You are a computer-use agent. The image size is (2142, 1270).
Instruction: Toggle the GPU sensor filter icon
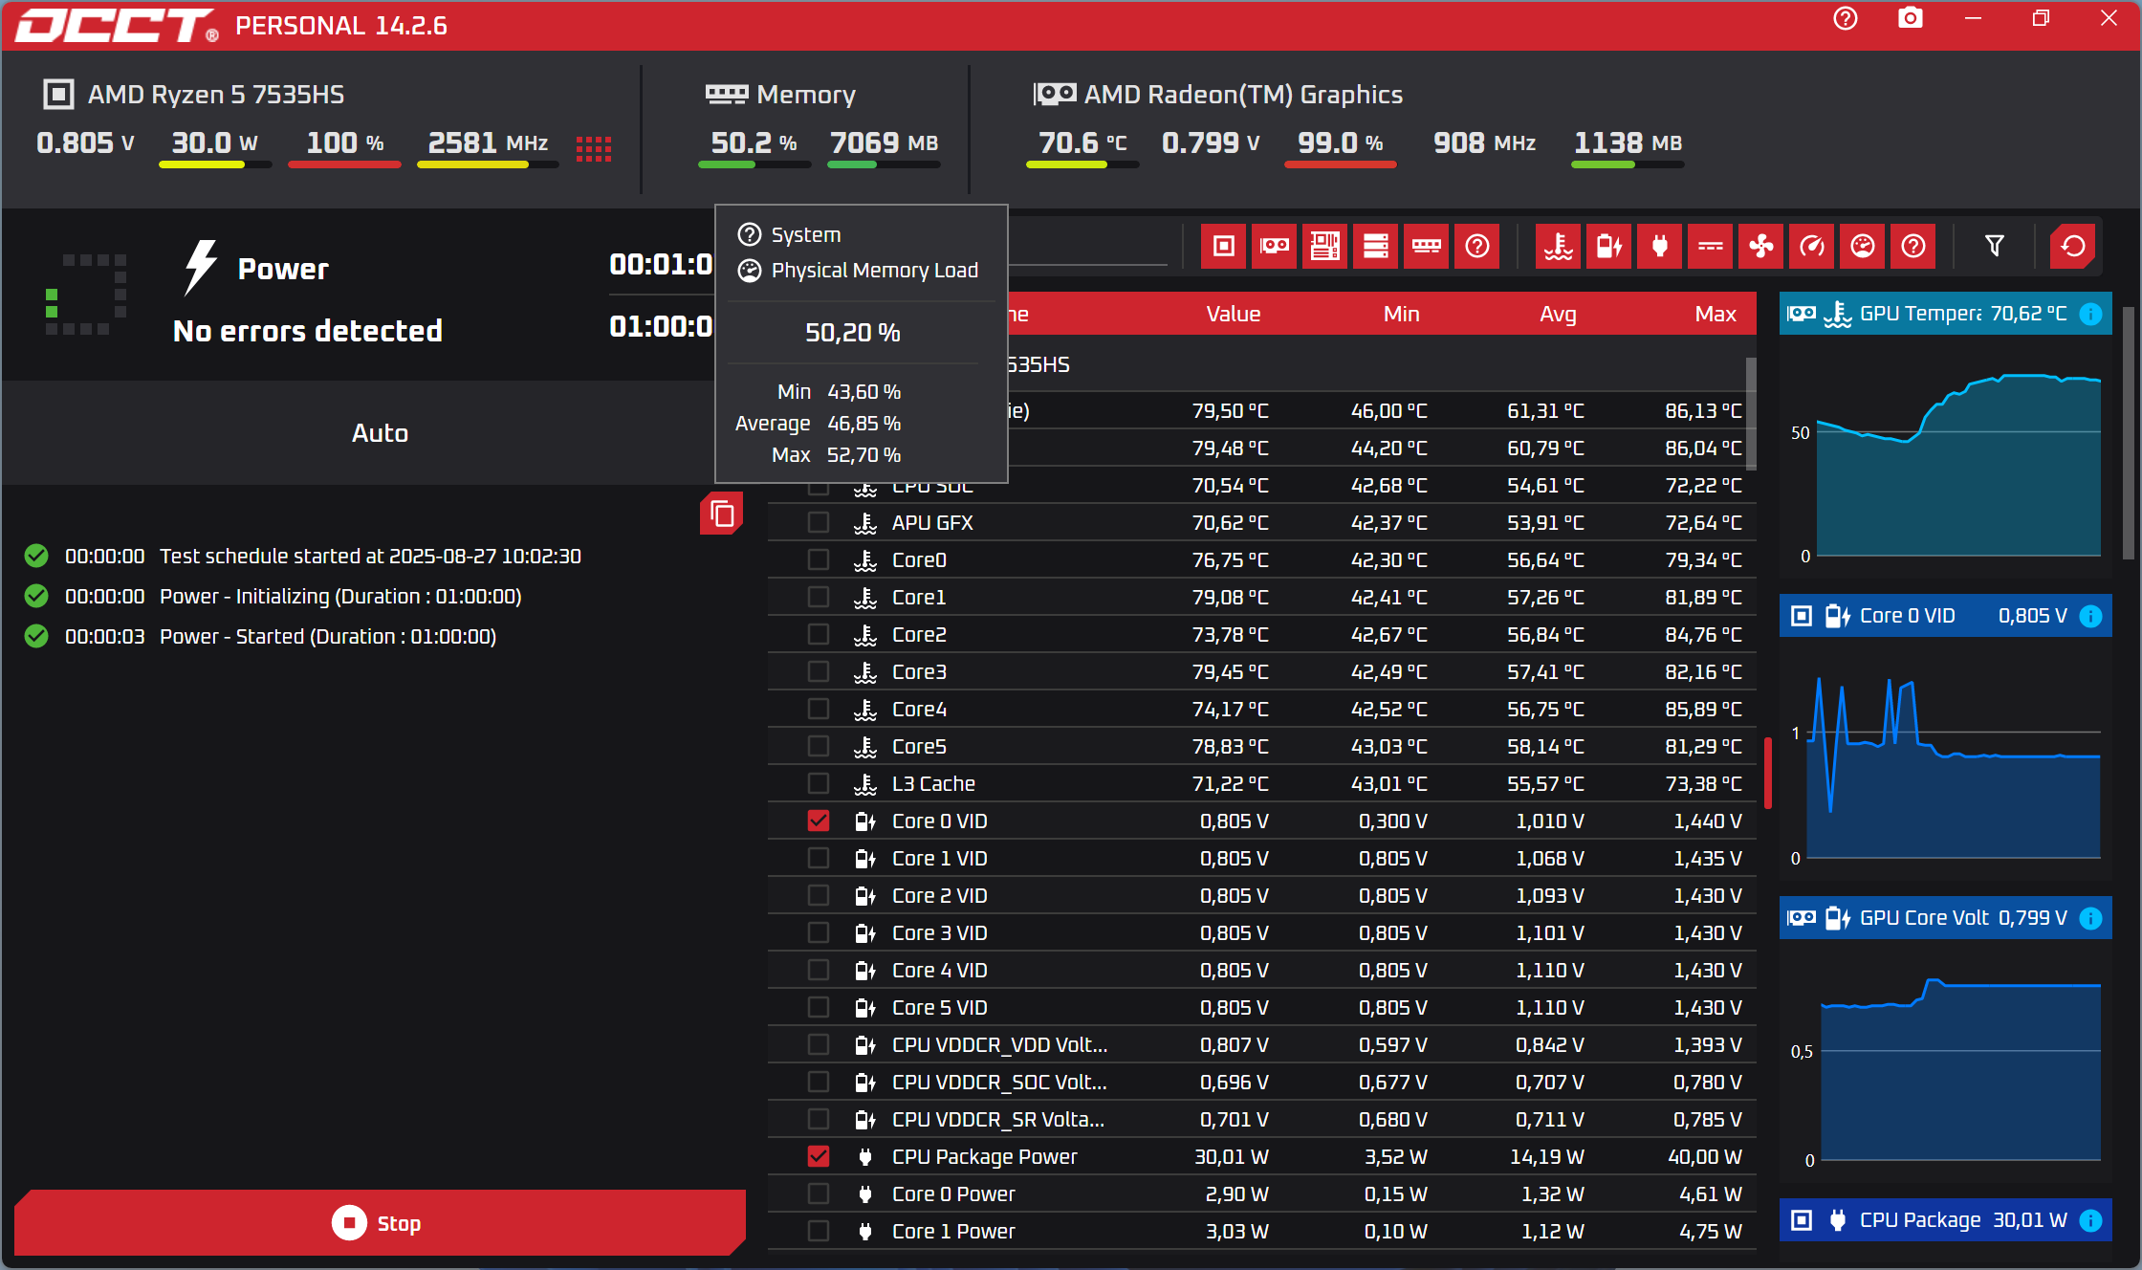tap(1274, 247)
